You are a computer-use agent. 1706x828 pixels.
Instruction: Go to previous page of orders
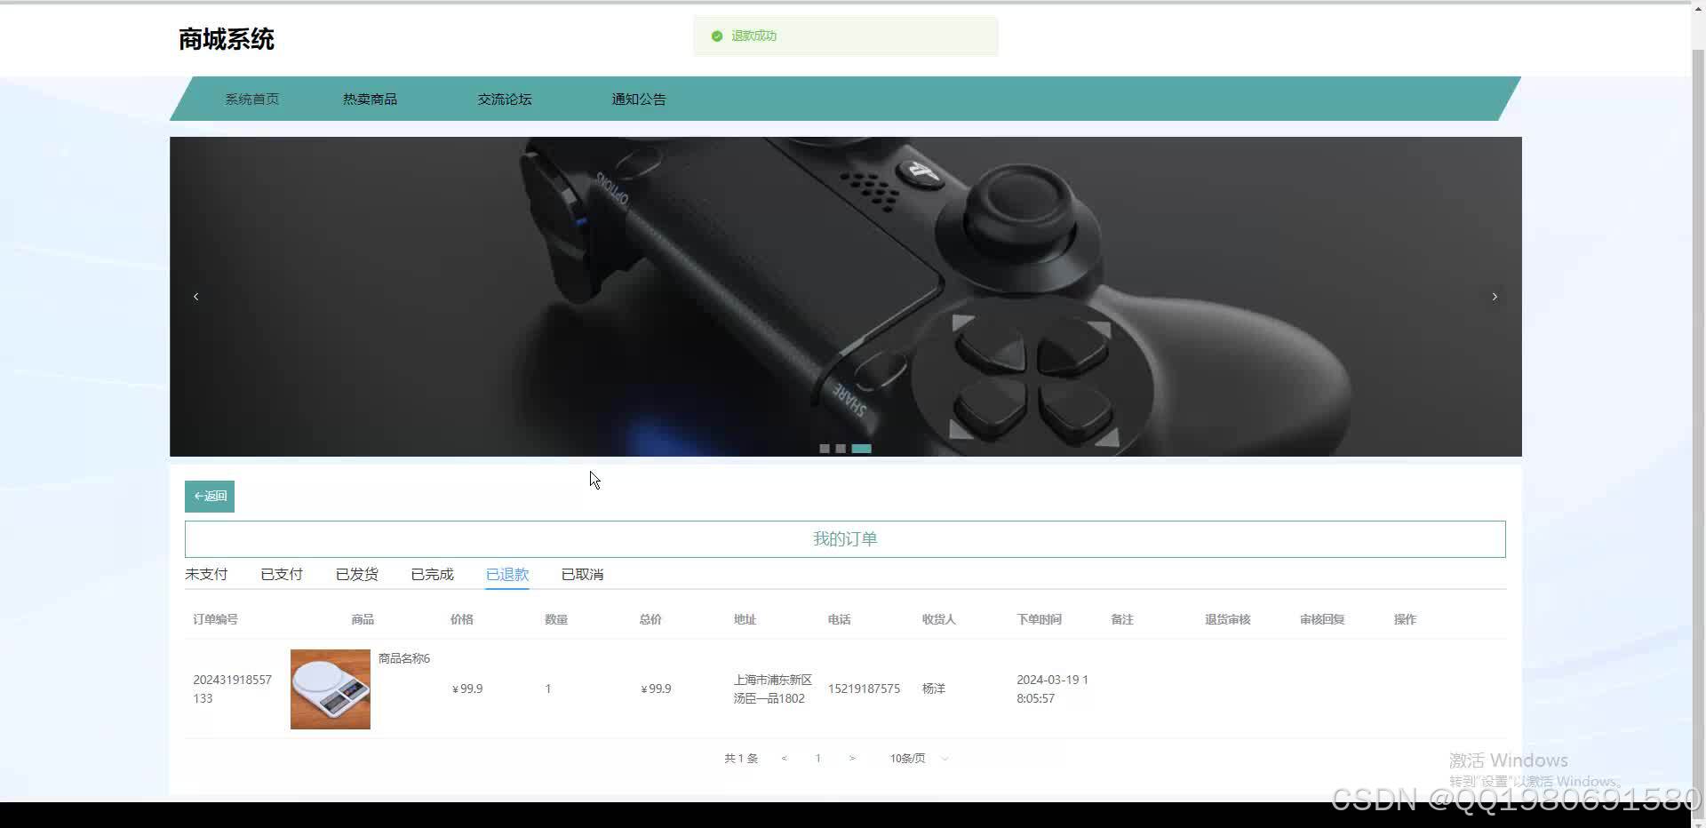[x=784, y=759]
